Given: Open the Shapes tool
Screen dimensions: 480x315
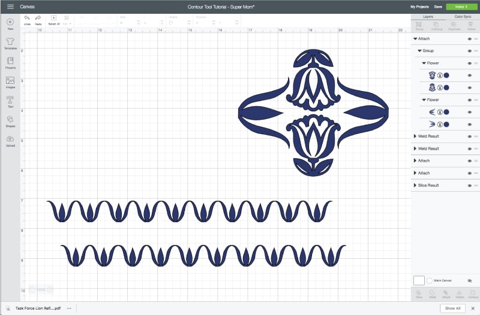Looking at the screenshot, I should click(10, 121).
